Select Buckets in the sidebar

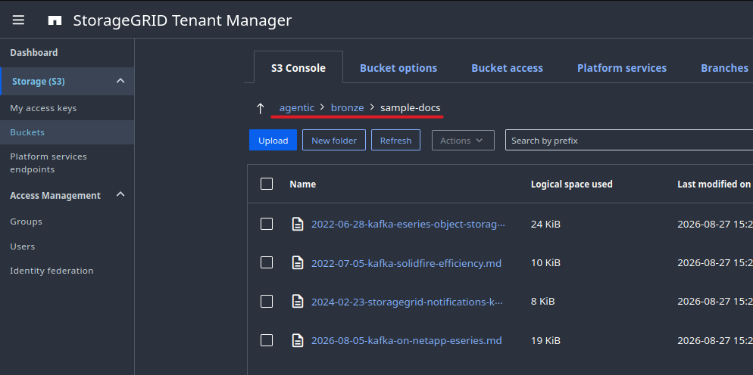click(67, 132)
